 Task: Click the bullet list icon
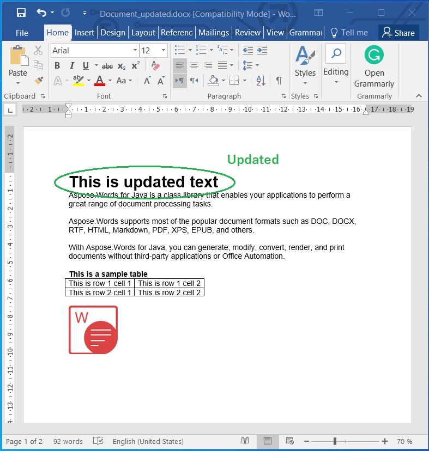coord(180,50)
